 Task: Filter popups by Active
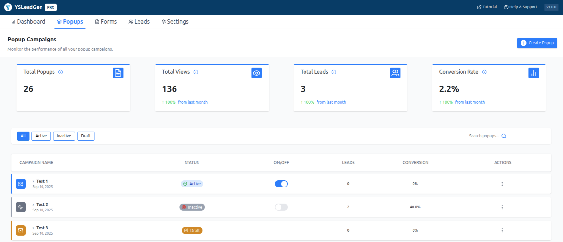pyautogui.click(x=41, y=136)
